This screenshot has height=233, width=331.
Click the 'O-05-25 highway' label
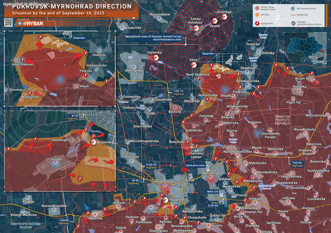[x=151, y=166]
